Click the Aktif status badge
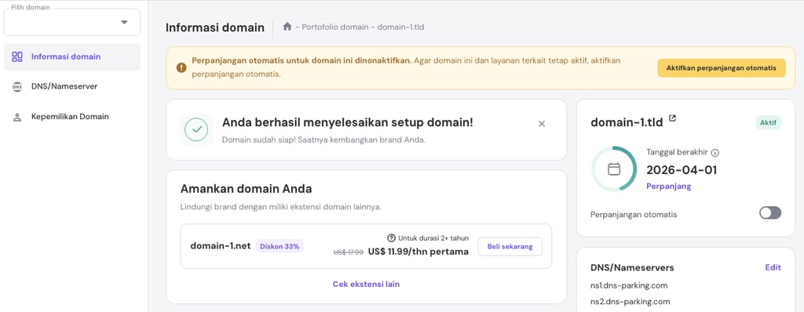Image resolution: width=804 pixels, height=312 pixels. 768,123
